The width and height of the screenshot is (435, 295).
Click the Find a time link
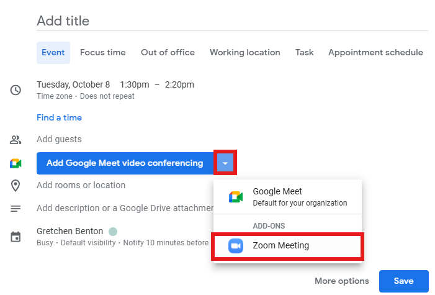pyautogui.click(x=59, y=117)
